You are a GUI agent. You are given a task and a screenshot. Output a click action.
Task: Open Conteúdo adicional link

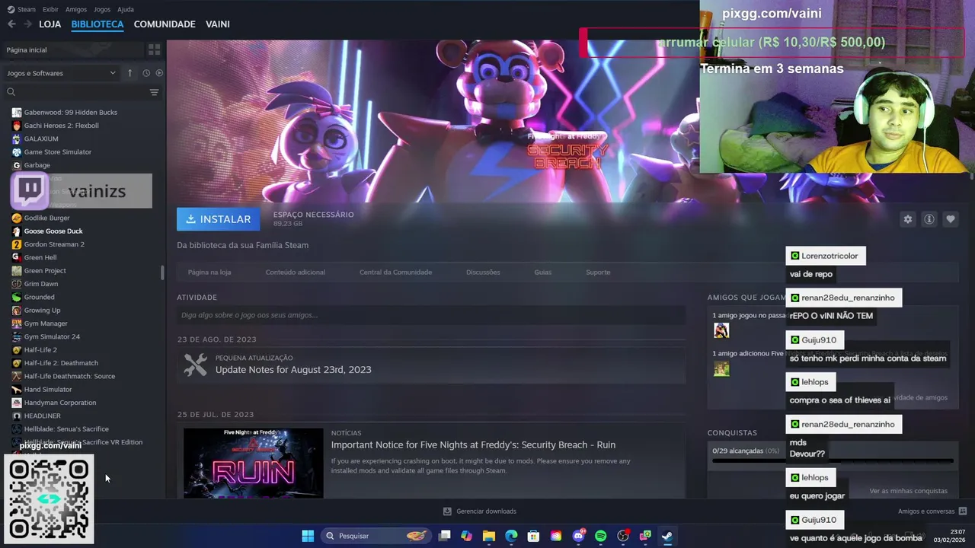[296, 272]
